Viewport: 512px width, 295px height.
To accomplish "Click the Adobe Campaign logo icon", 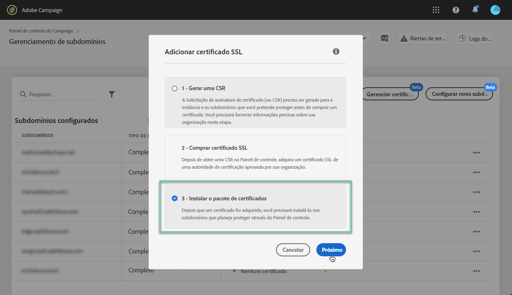I will 12,10.
